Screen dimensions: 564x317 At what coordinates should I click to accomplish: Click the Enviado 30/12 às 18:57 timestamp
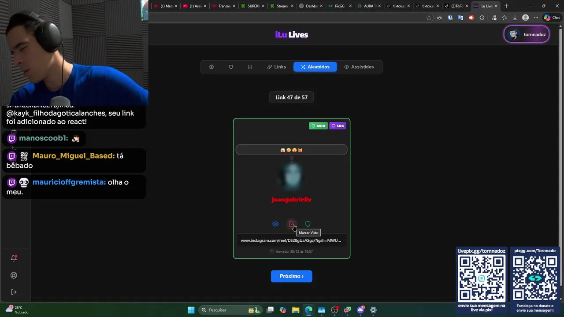[x=291, y=251]
